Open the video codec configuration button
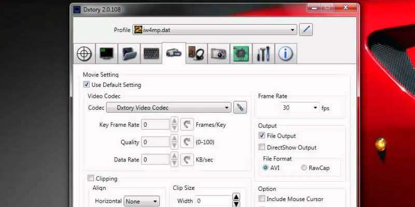Screen dimensions: 415x207 click(x=240, y=108)
